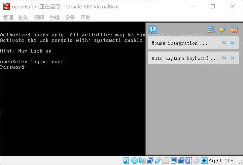Click the openEuler login root line
Image resolution: width=243 pixels, height=165 pixels.
(x=32, y=62)
